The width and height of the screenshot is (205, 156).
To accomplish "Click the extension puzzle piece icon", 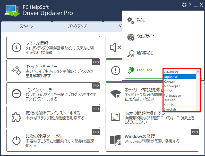I will click(16, 117).
